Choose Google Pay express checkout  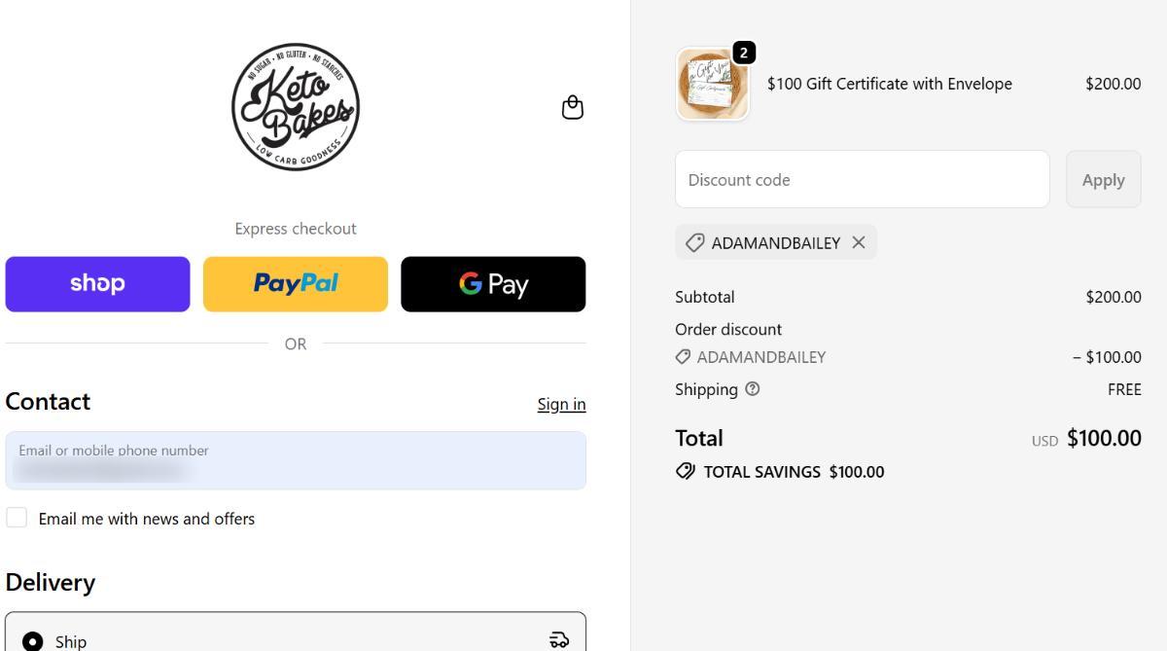493,284
